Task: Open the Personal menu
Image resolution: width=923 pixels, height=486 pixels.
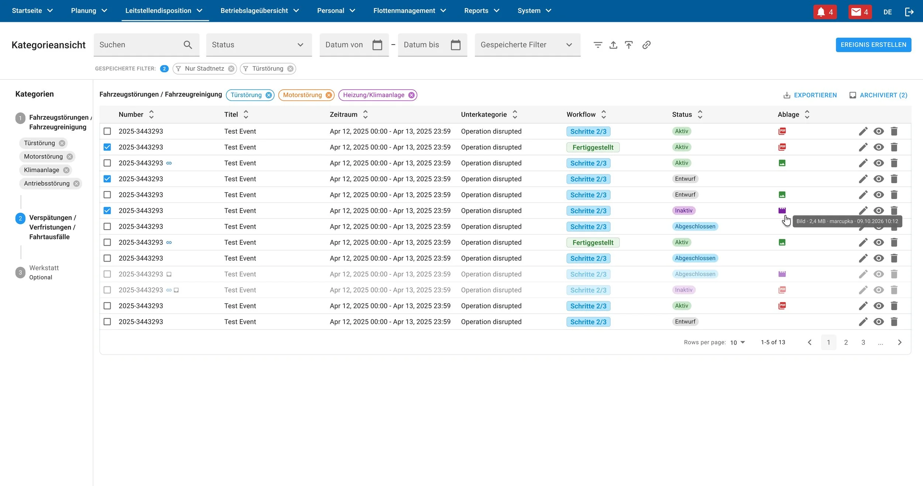Action: [x=336, y=11]
